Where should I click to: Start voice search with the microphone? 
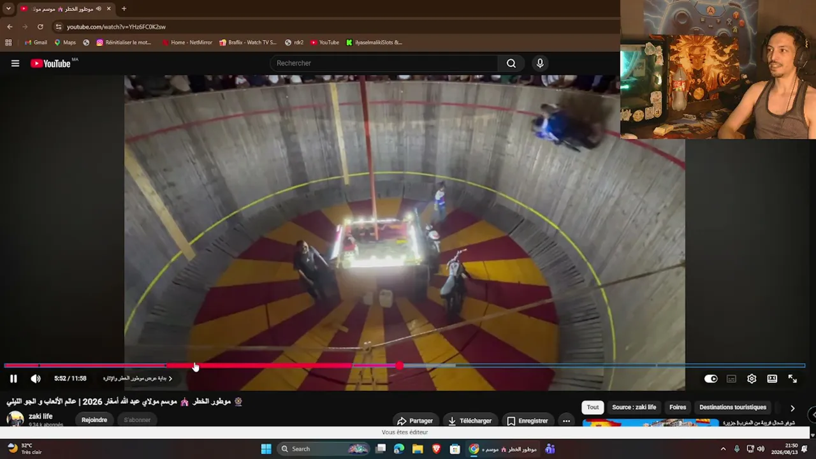click(540, 63)
